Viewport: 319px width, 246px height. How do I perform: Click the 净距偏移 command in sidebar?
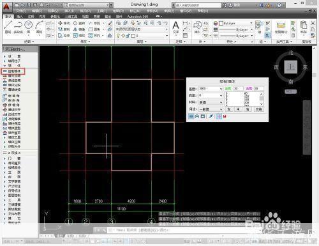click(x=12, y=119)
